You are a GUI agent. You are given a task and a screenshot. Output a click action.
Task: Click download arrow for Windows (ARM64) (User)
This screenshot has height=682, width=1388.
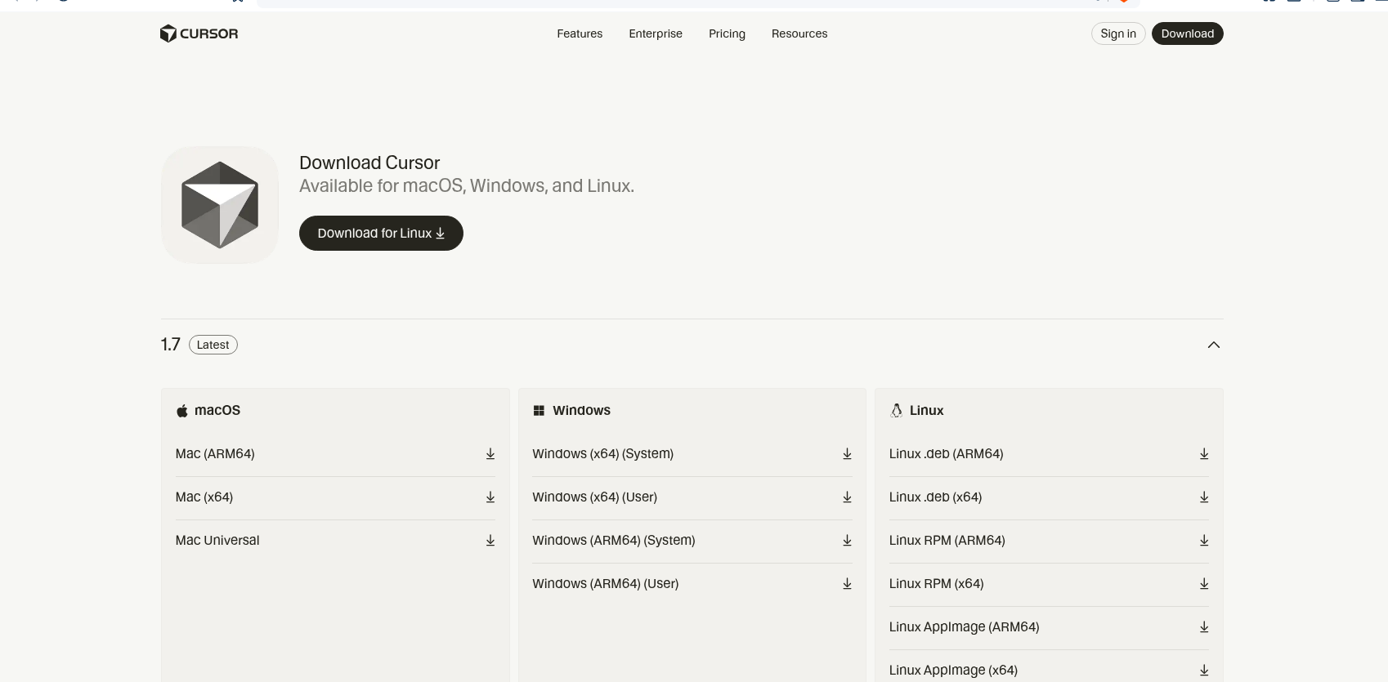click(x=847, y=584)
